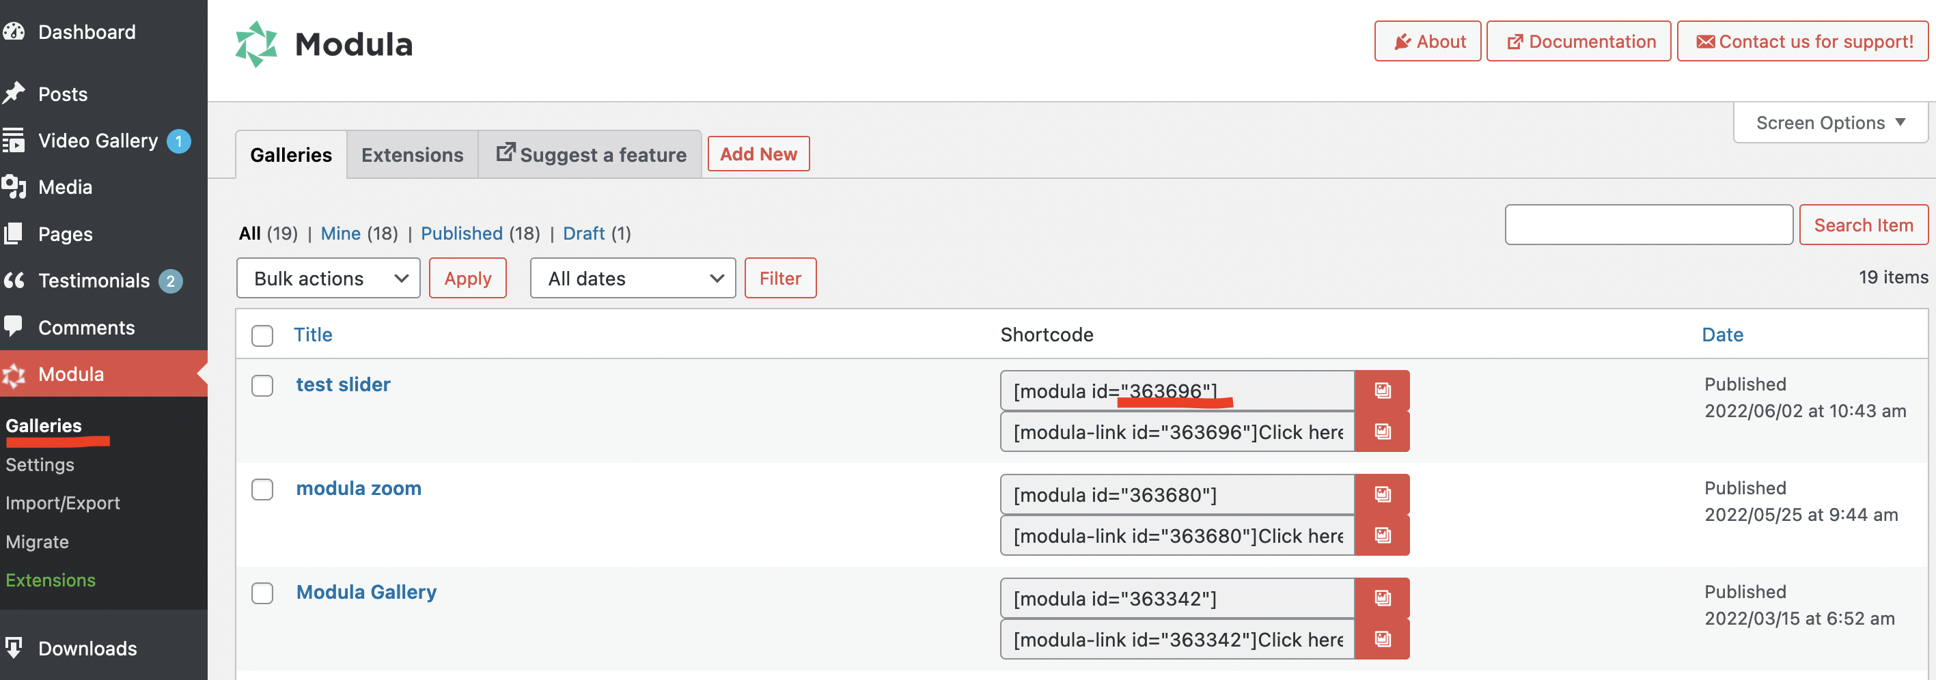
Task: Click the Testimonials count badge
Action: click(171, 281)
